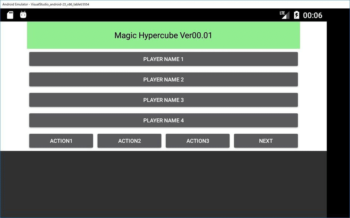Click the 00:06 status bar clock

(313, 15)
